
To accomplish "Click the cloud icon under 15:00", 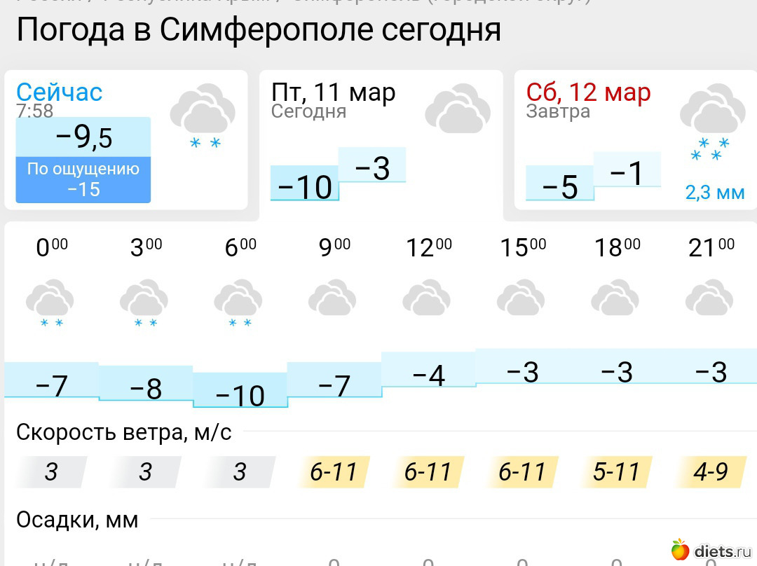I will tap(521, 299).
